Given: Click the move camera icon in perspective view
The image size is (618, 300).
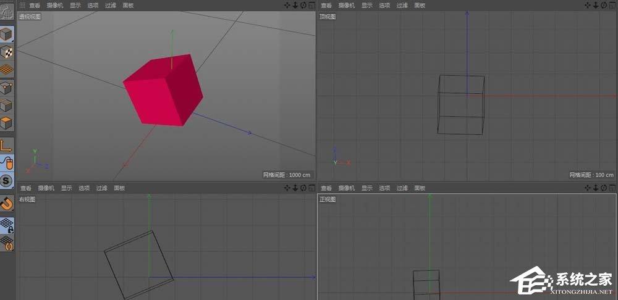Looking at the screenshot, I should [x=287, y=5].
